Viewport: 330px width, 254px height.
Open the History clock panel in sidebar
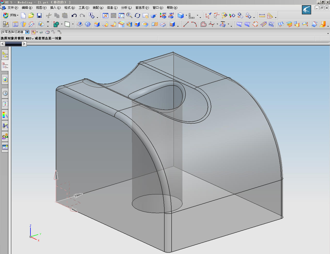point(5,93)
